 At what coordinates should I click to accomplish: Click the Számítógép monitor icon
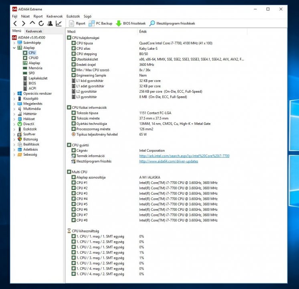(x=20, y=43)
